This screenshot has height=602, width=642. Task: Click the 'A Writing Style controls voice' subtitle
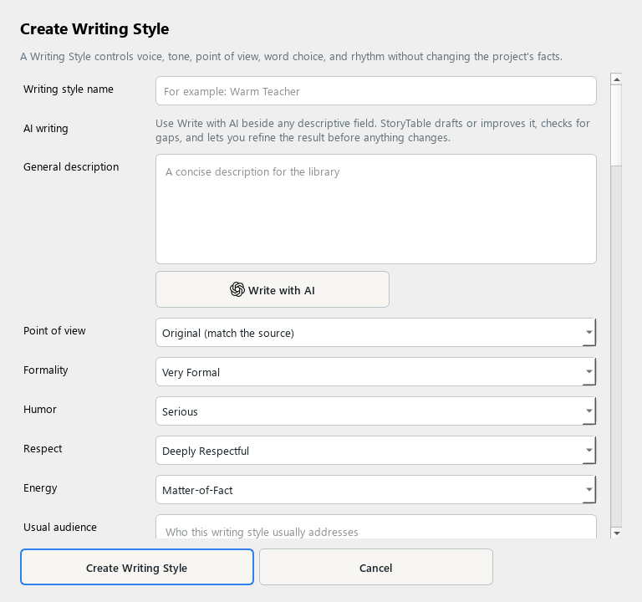[292, 57]
